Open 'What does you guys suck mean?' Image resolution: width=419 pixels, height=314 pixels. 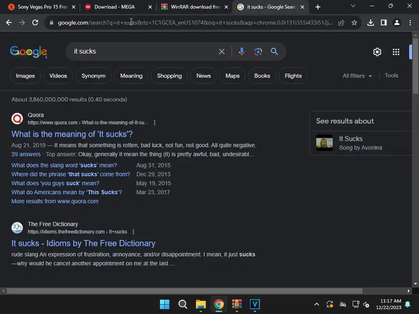pos(55,184)
